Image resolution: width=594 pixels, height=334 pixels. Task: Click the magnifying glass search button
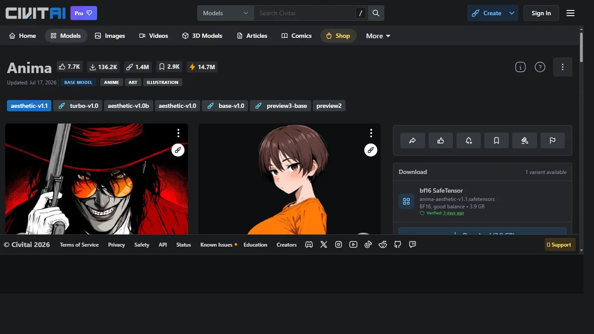[376, 13]
